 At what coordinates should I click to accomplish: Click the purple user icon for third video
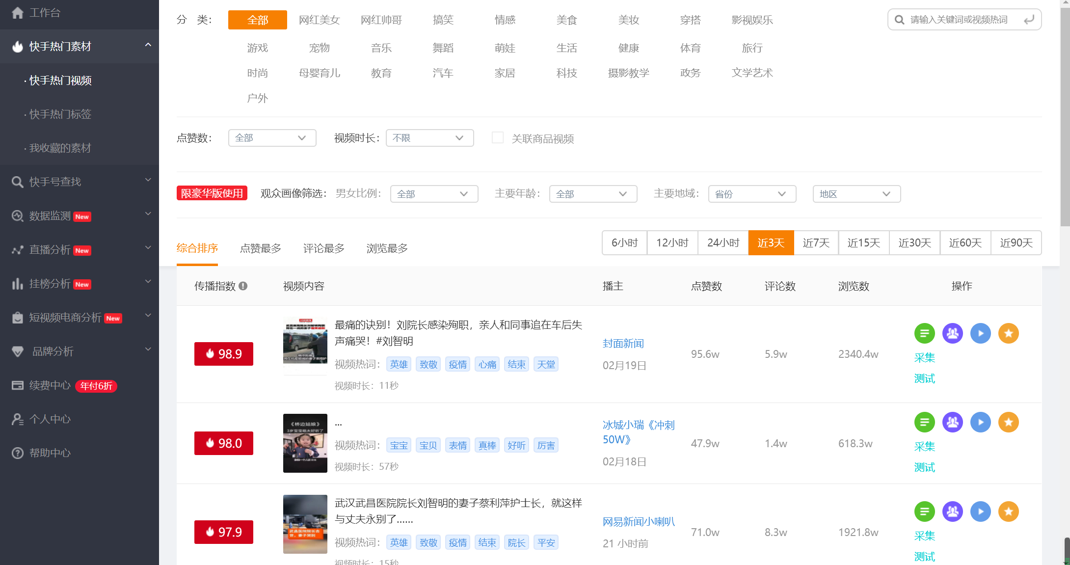pos(953,511)
